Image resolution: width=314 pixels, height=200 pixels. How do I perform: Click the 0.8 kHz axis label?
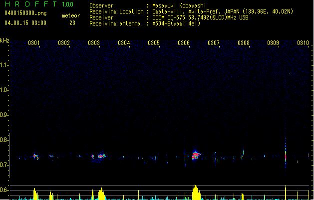pos(4,140)
